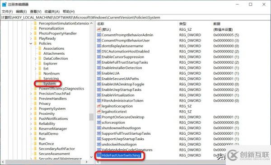Select the Servicing key
The height and width of the screenshot is (165, 271).
51,79
